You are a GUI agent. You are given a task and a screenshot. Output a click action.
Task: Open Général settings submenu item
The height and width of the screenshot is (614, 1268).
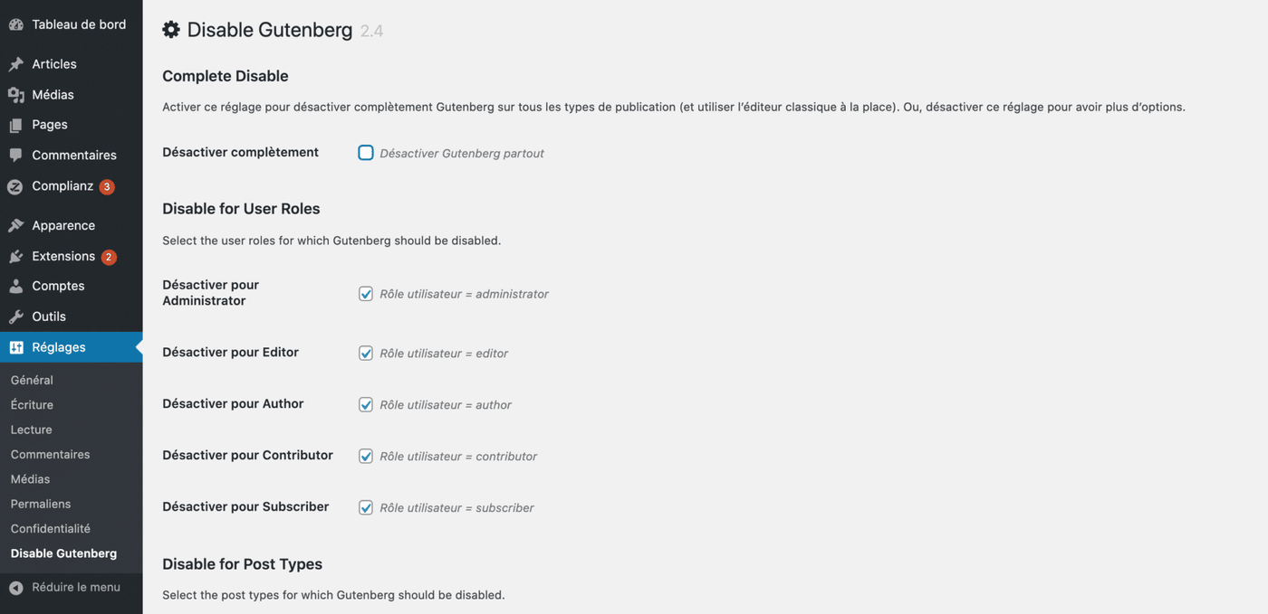click(x=32, y=381)
